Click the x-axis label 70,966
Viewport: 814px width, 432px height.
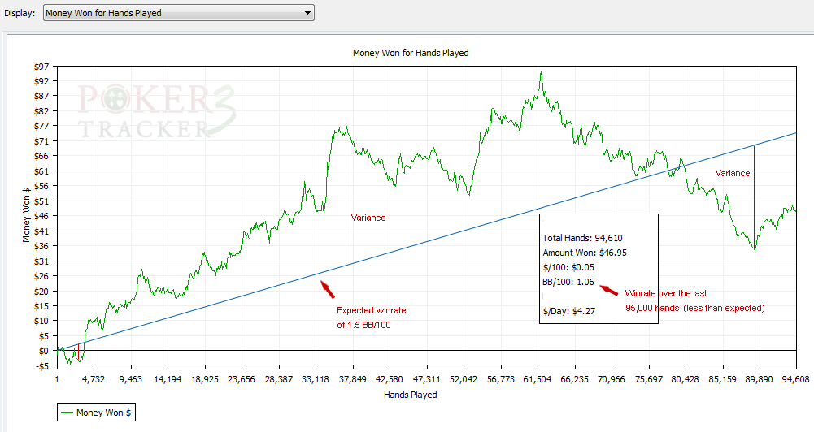click(612, 379)
